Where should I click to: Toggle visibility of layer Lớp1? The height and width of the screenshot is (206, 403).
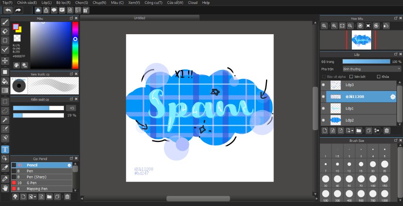pos(324,109)
